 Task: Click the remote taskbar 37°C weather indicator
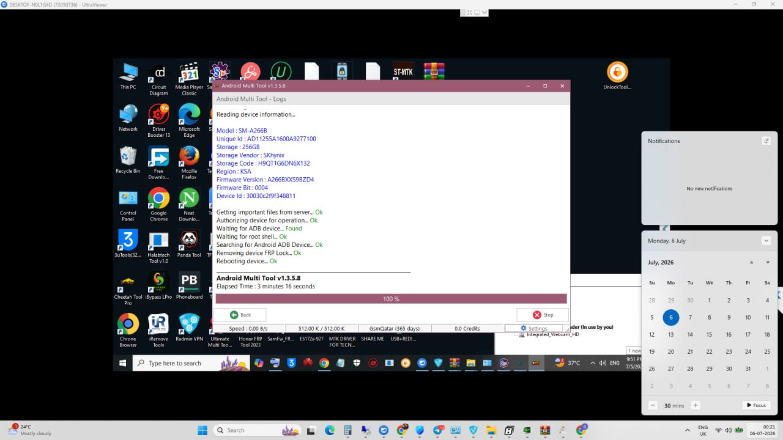coord(568,363)
